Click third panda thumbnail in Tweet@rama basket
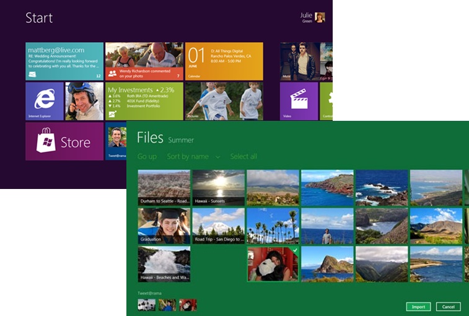 pyautogui.click(x=188, y=305)
